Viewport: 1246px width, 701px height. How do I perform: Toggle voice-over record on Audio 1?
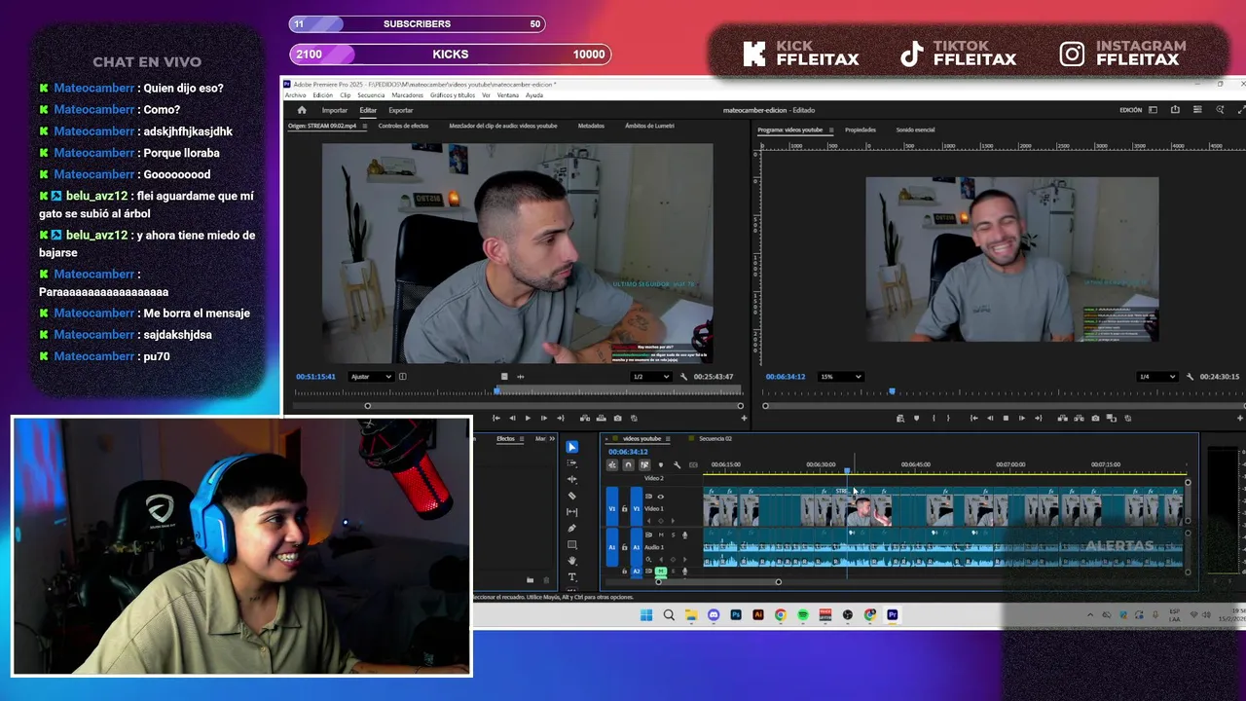pyautogui.click(x=684, y=535)
